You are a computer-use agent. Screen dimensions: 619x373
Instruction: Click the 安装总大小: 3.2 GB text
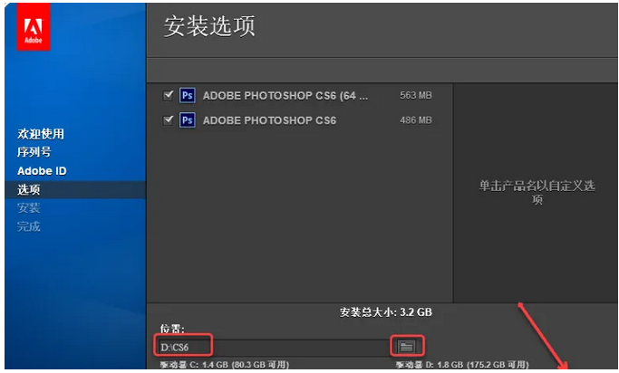click(x=386, y=312)
